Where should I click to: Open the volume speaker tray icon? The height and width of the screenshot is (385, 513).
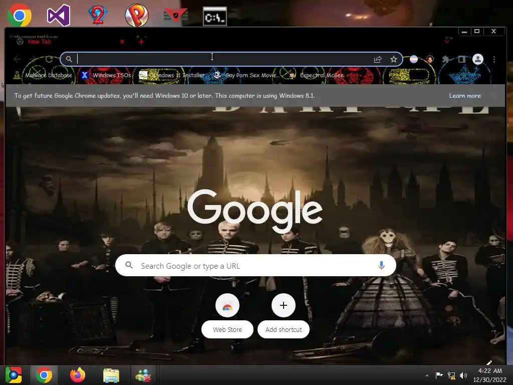pos(463,375)
